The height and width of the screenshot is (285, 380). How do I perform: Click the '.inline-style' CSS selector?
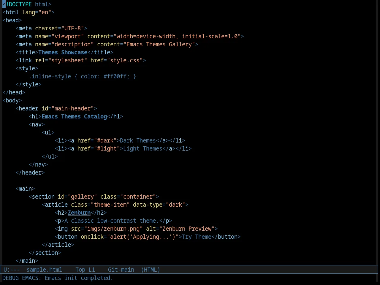click(50, 76)
